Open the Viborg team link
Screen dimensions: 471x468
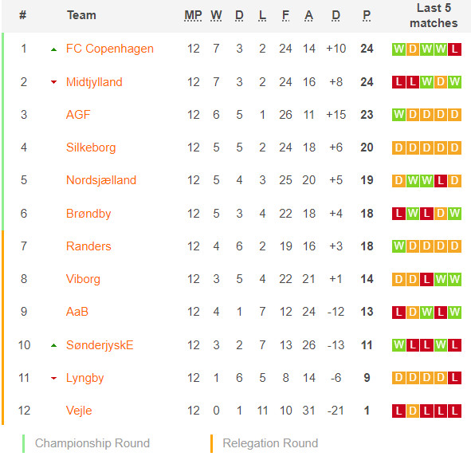(x=83, y=279)
